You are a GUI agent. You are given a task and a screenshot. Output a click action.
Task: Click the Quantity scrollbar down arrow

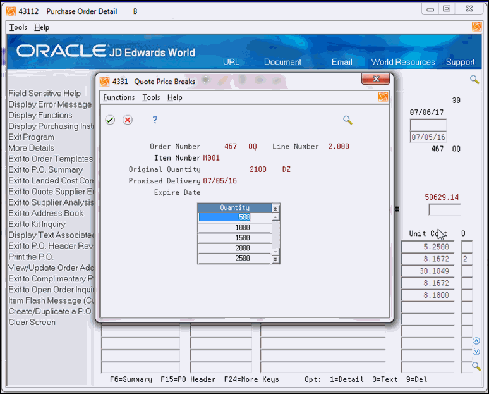(x=275, y=252)
